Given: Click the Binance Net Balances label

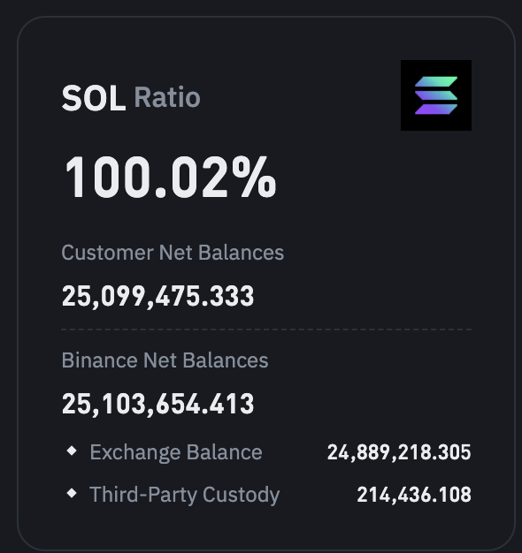Looking at the screenshot, I should click(165, 360).
